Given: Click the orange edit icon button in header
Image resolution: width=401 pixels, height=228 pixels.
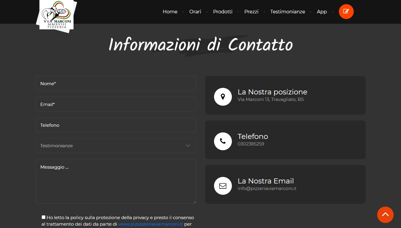Looking at the screenshot, I should pos(346,12).
